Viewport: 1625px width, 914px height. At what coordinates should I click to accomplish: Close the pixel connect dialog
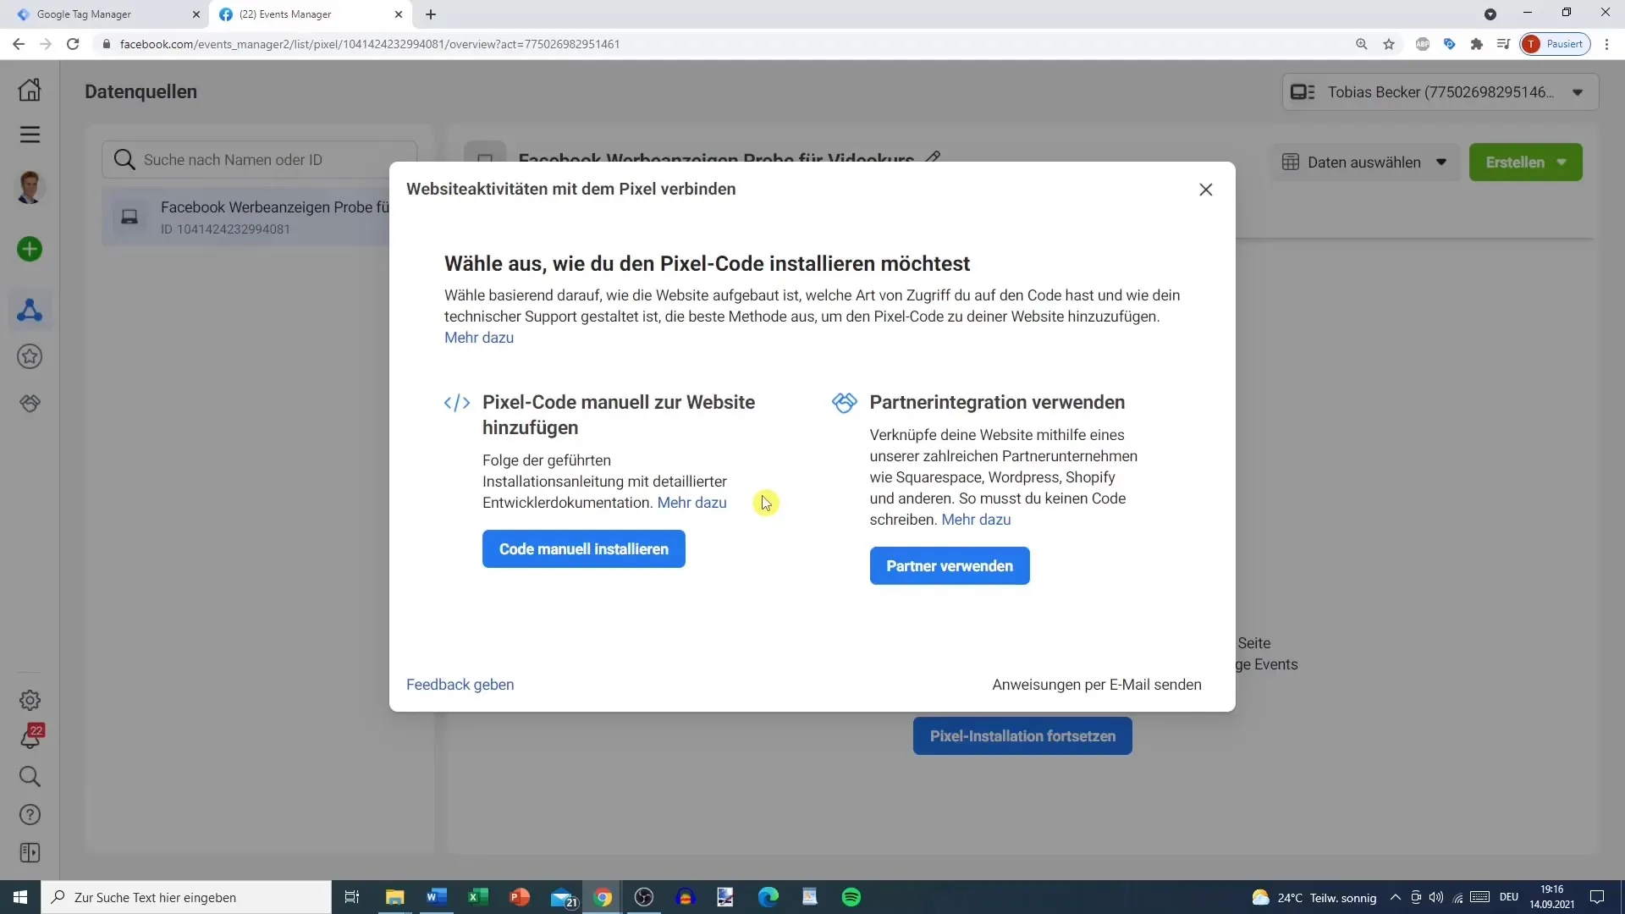point(1206,190)
